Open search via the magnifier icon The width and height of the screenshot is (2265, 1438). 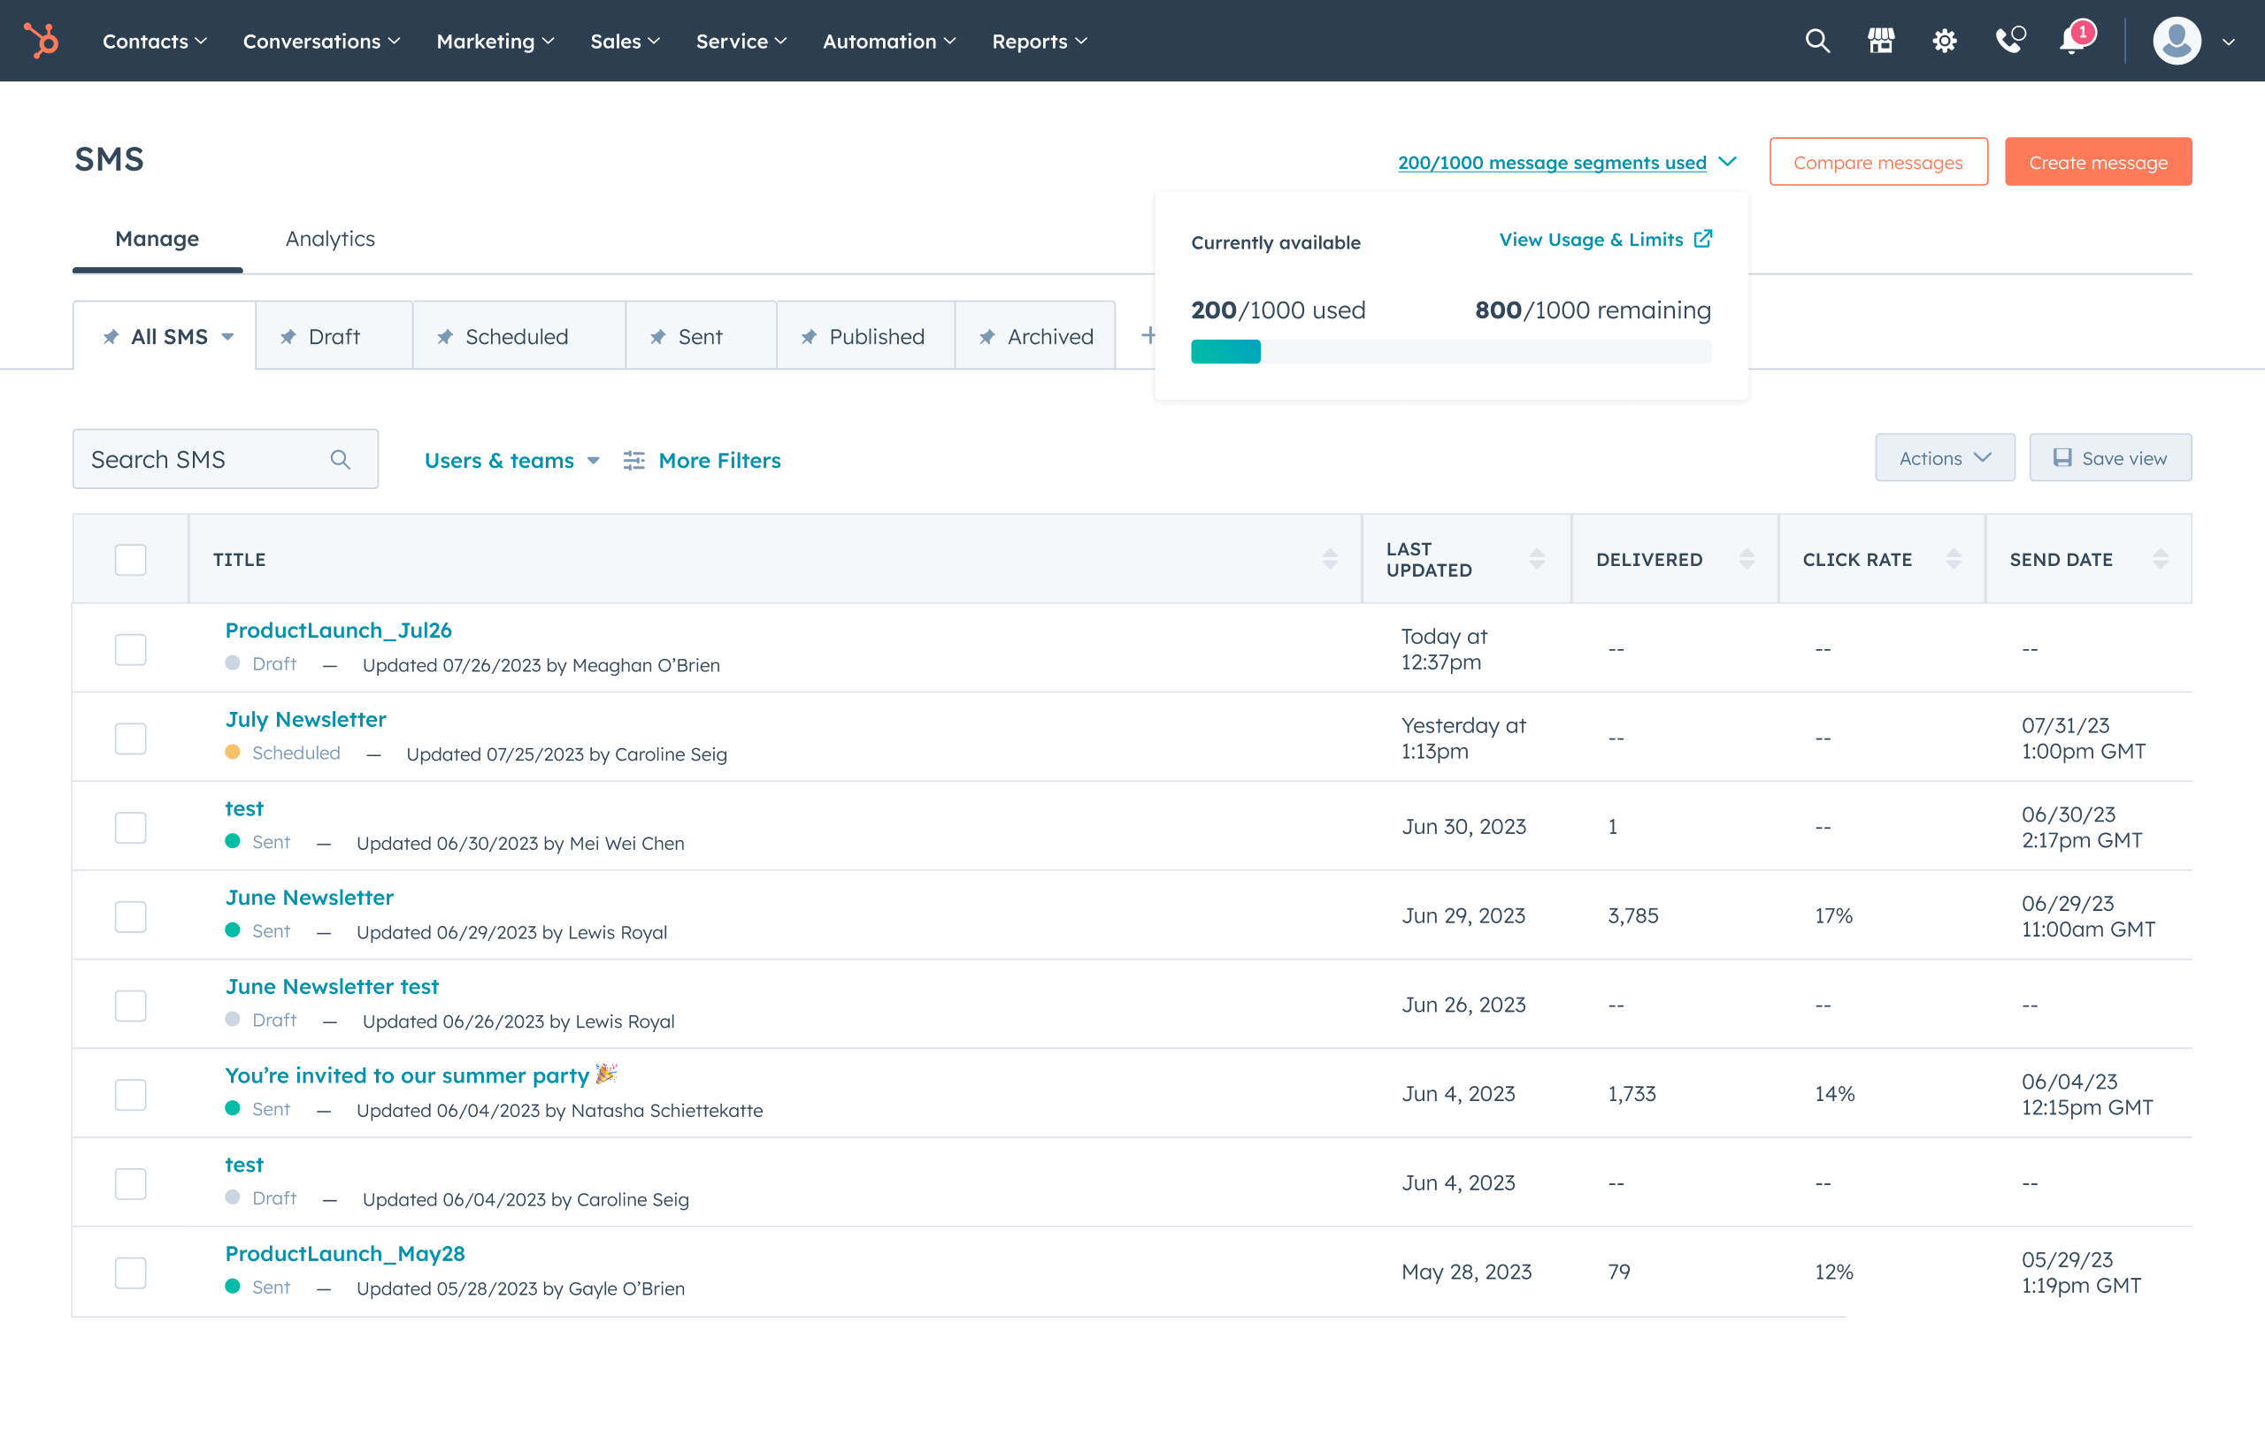point(1816,41)
